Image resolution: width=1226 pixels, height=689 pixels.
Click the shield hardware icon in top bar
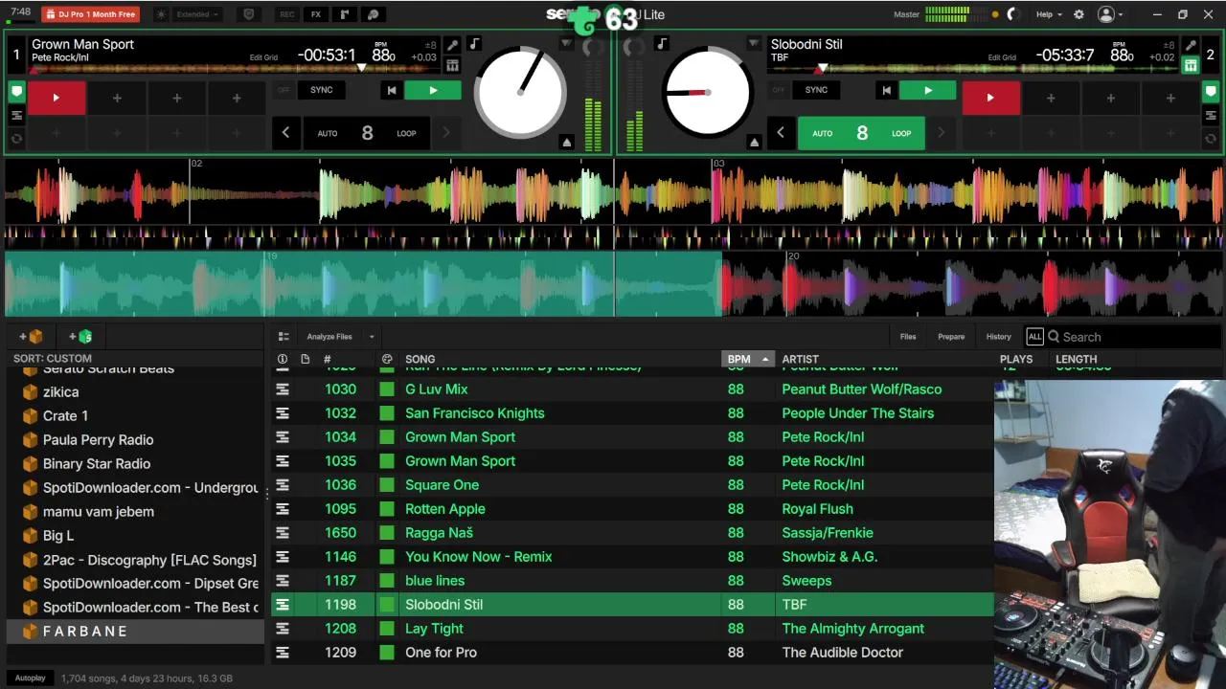pyautogui.click(x=249, y=14)
